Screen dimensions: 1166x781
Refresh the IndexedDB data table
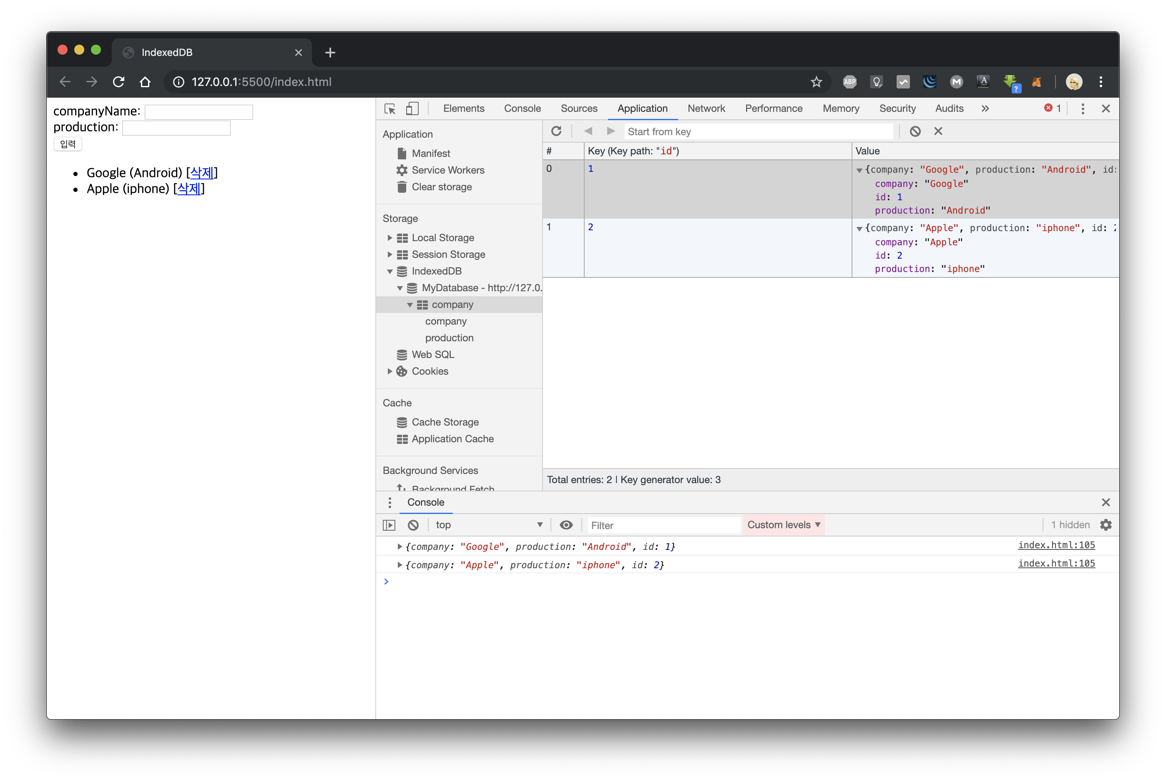pos(556,131)
